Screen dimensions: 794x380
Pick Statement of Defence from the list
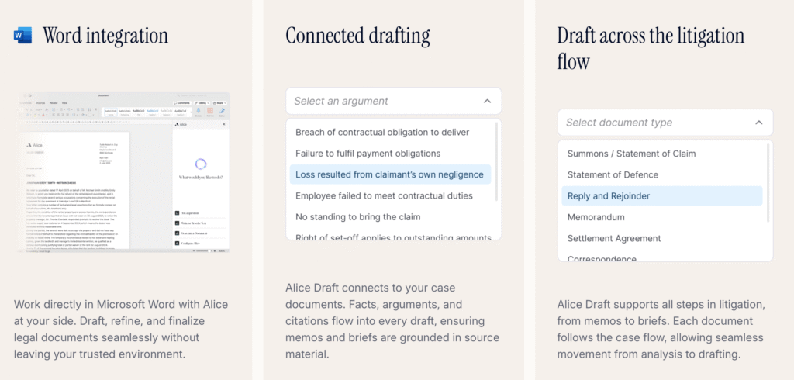pos(613,175)
